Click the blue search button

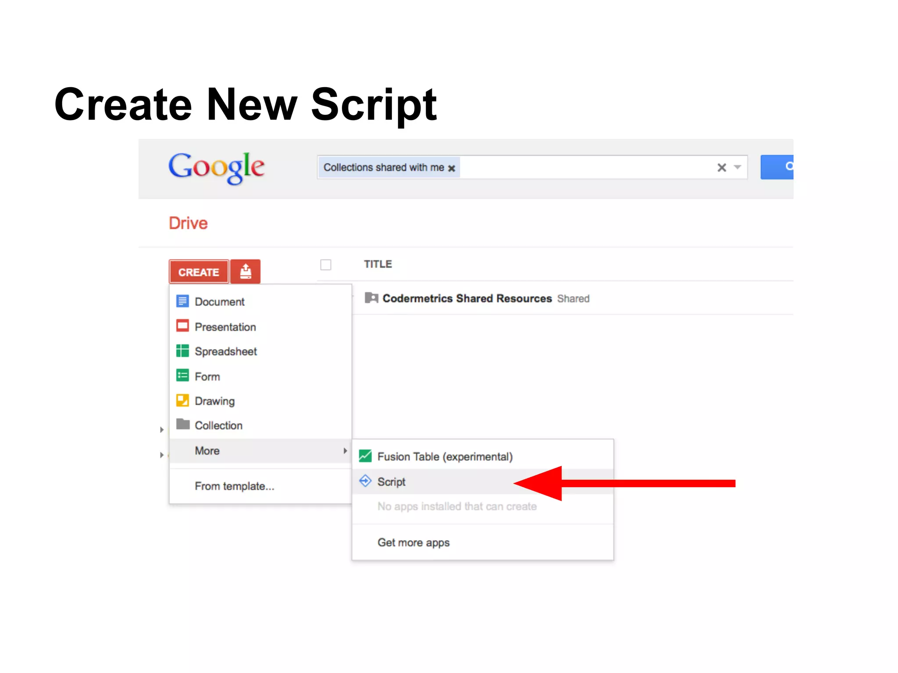pyautogui.click(x=777, y=167)
